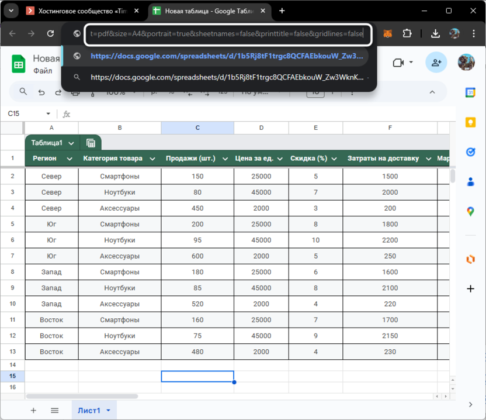
Task: Click the cell name box showing C15
Action: 23,114
